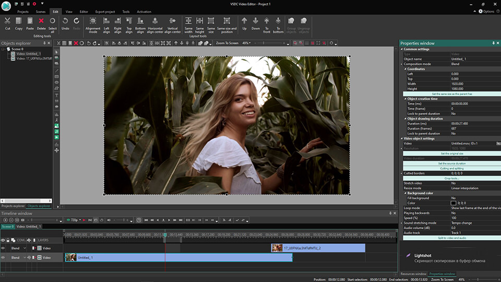Click the red Delete icon in ribbon

point(41,21)
